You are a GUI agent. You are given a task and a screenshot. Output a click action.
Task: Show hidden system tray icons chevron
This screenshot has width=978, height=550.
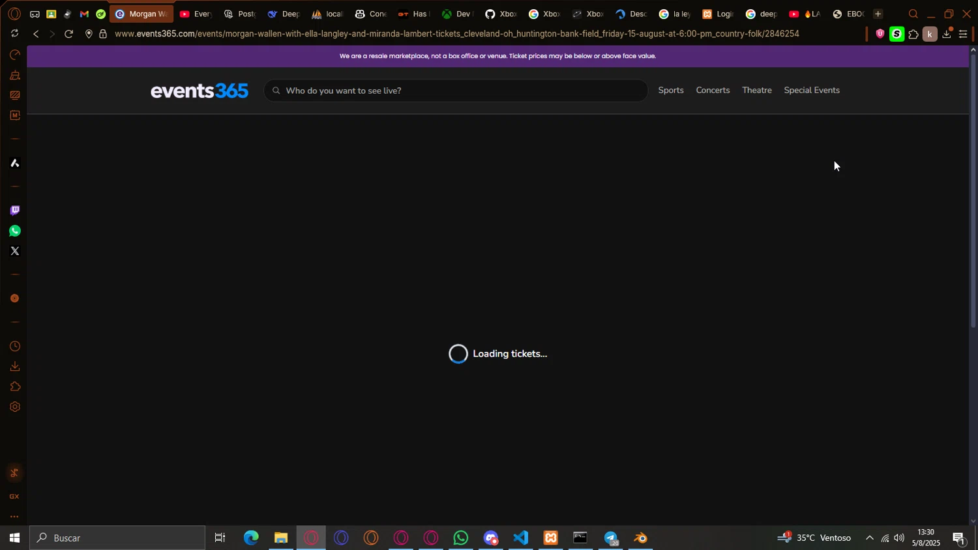(869, 538)
